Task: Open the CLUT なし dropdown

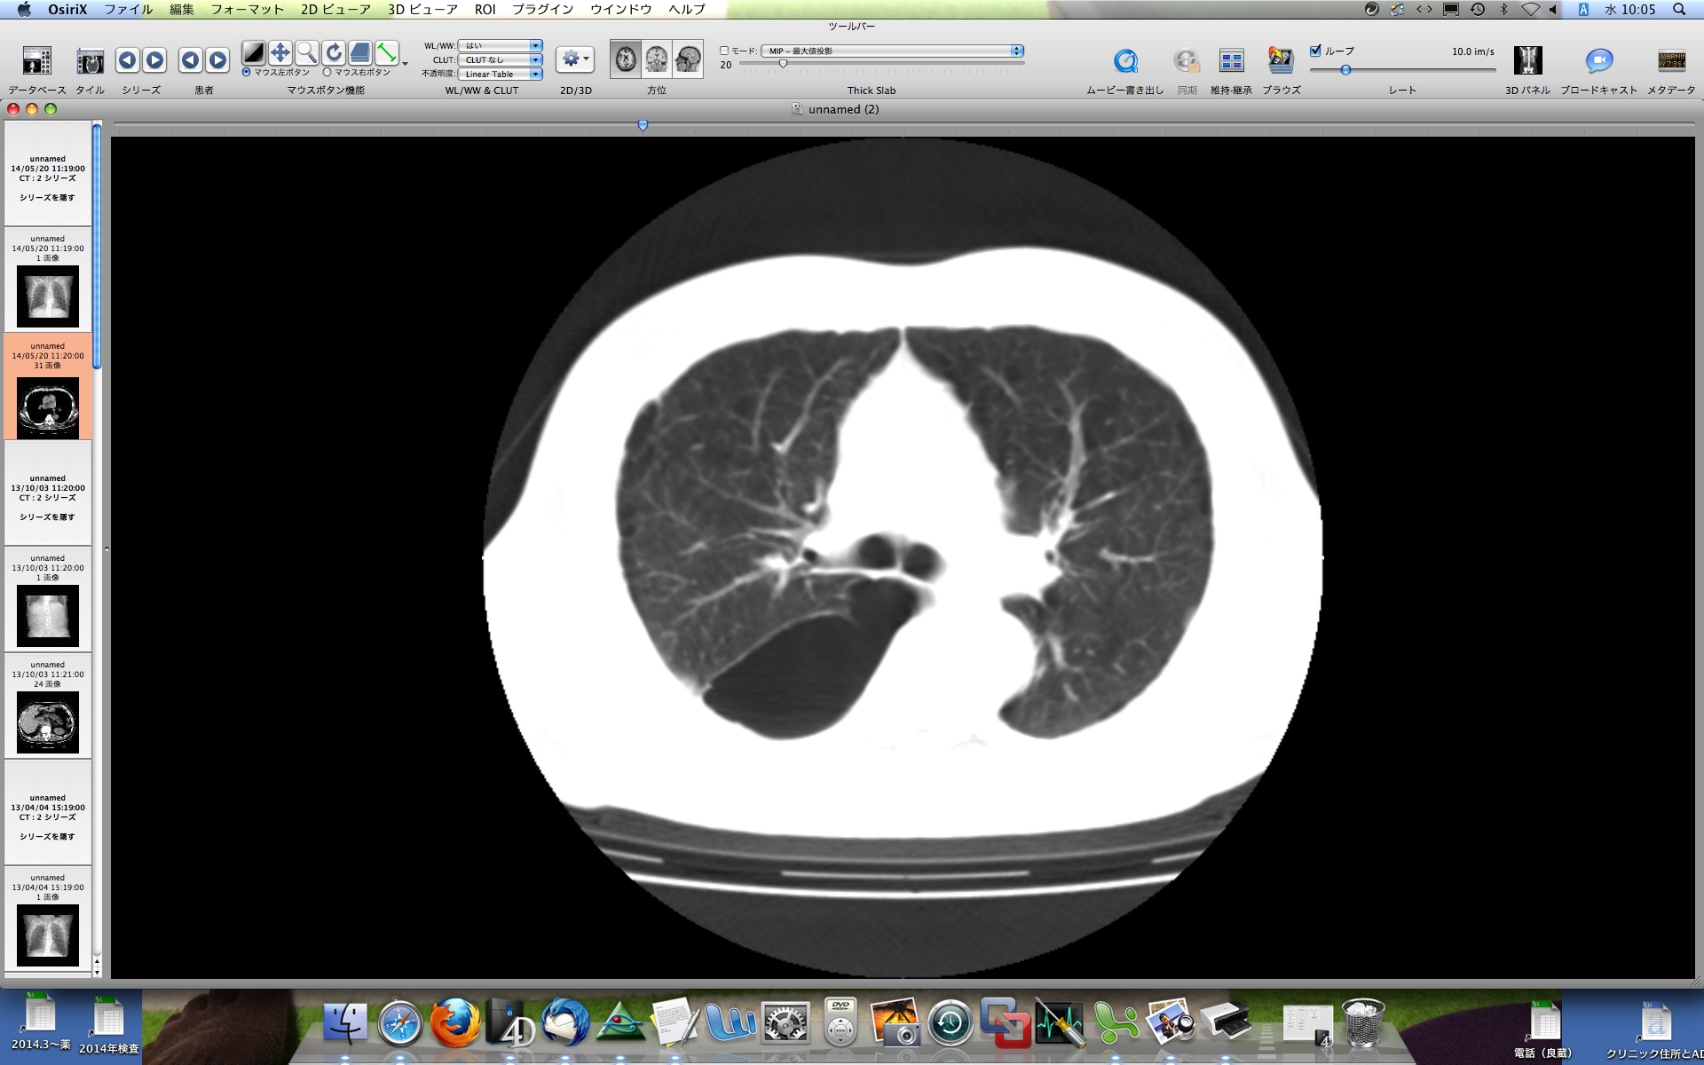Action: [501, 59]
